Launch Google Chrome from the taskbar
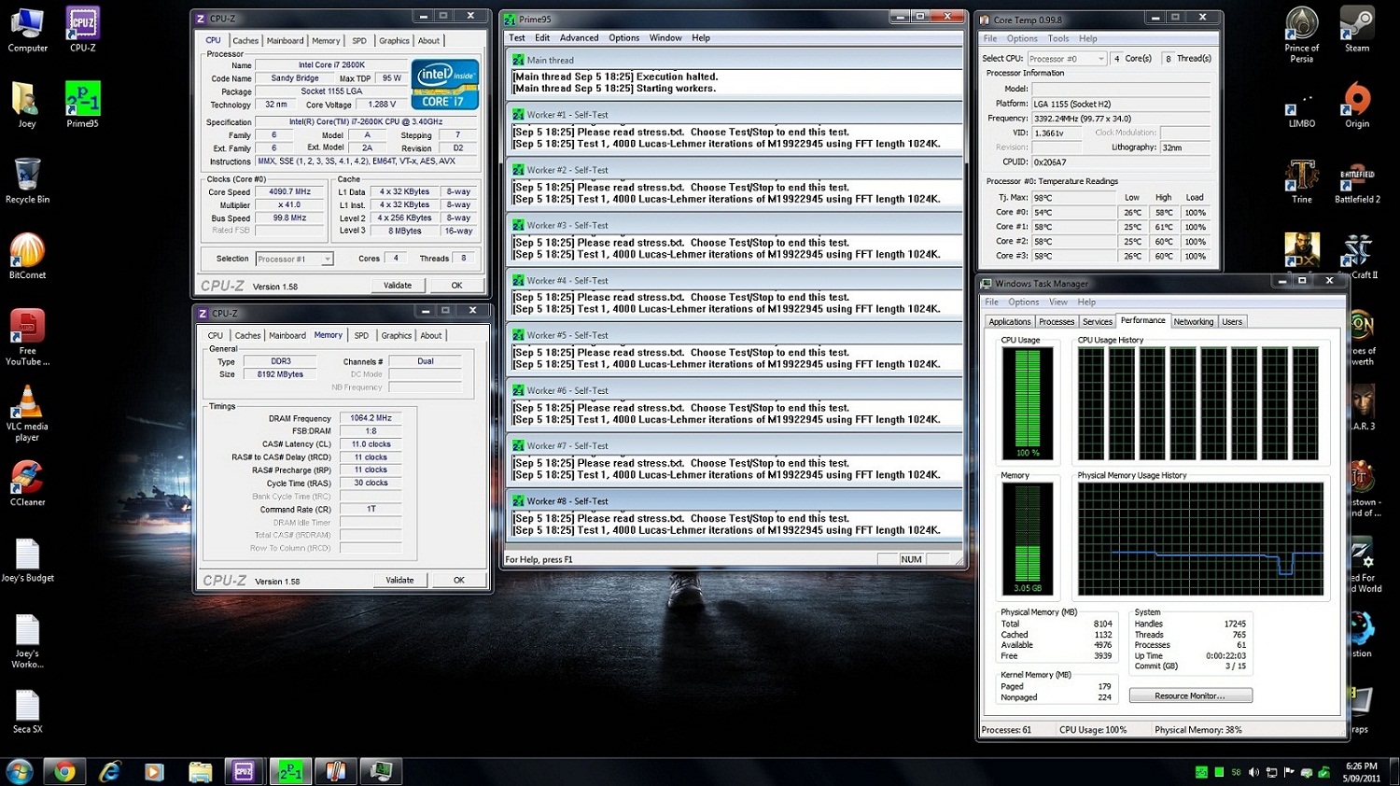Screen dimensions: 1400x786 click(x=64, y=771)
